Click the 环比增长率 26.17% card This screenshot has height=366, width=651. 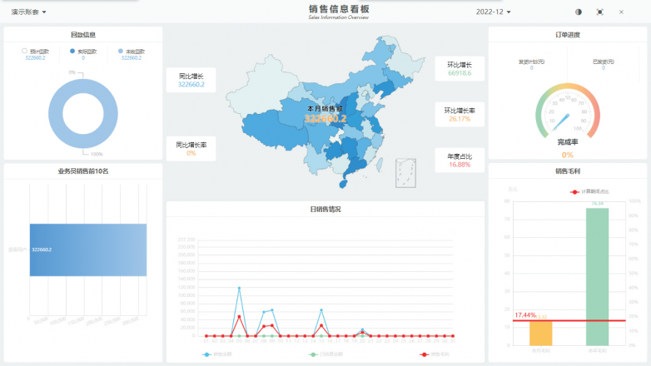click(460, 114)
